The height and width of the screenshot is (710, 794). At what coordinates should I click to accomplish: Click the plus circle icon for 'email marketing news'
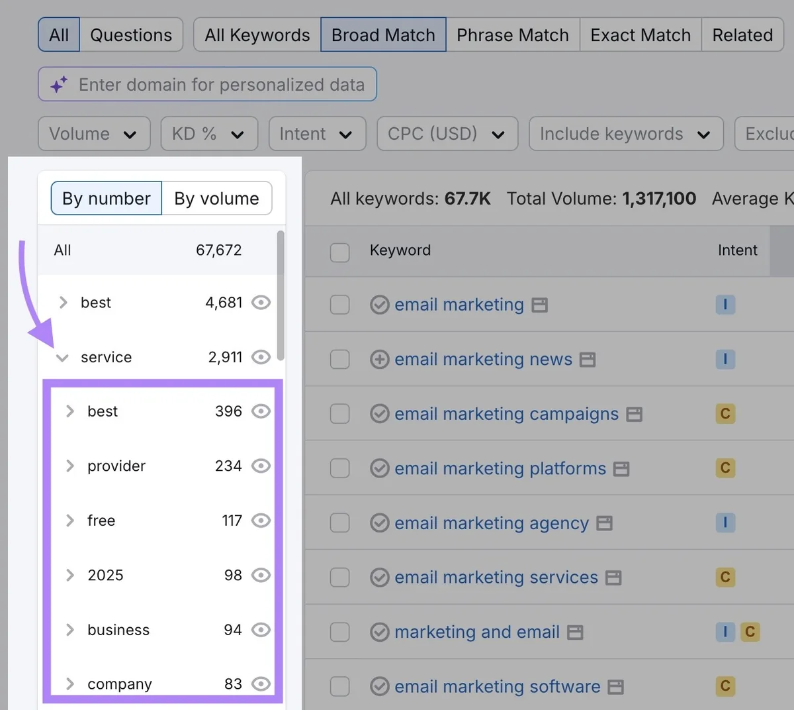[x=379, y=359]
